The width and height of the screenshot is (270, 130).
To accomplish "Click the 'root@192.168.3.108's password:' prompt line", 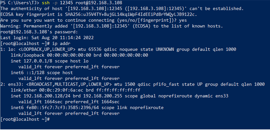I will pyautogui.click(x=39, y=32).
